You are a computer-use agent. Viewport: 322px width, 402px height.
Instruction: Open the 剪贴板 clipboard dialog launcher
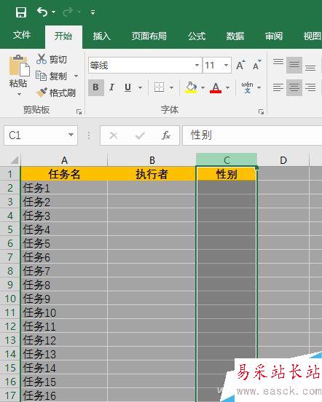coord(79,111)
